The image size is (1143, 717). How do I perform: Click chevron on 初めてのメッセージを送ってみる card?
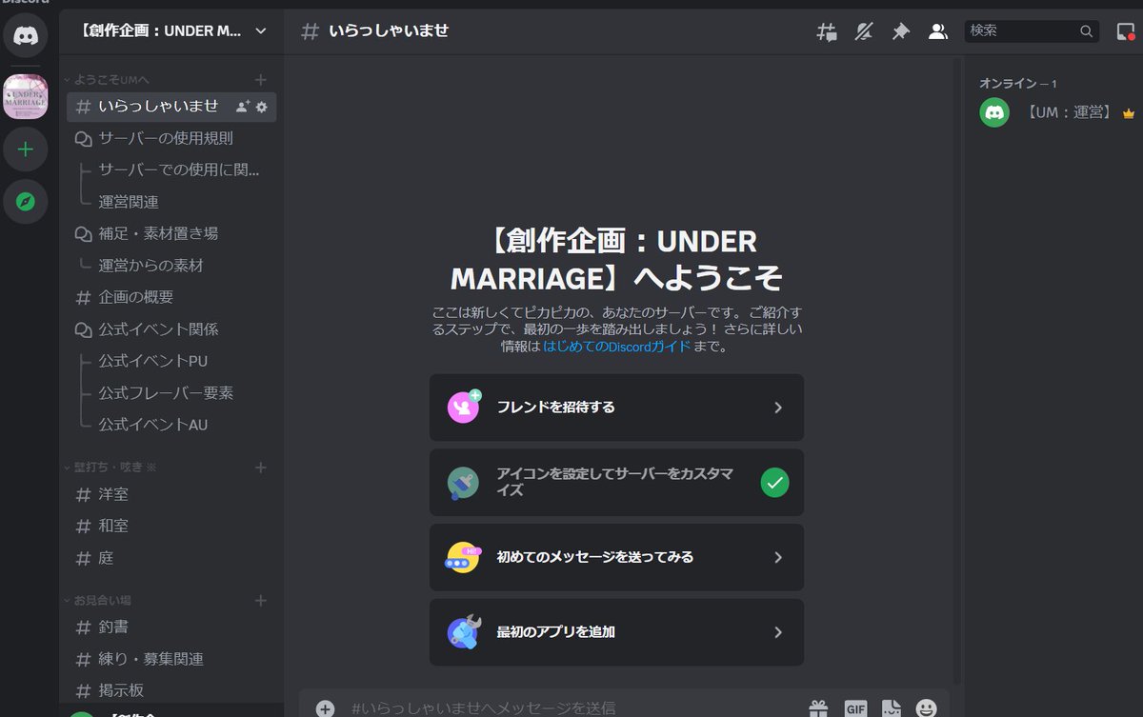pyautogui.click(x=777, y=557)
